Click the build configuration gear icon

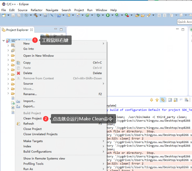[26, 15]
